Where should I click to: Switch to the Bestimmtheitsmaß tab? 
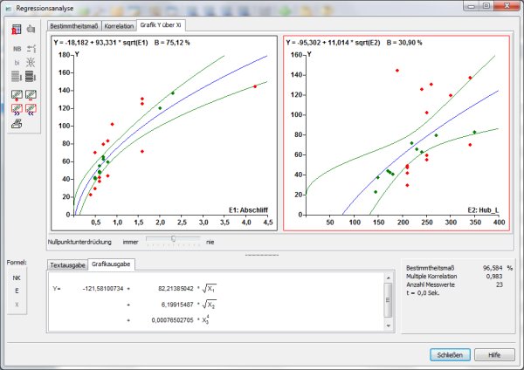pos(74,26)
